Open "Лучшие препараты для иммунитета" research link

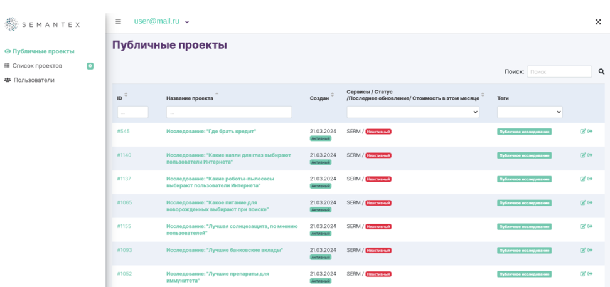(218, 278)
